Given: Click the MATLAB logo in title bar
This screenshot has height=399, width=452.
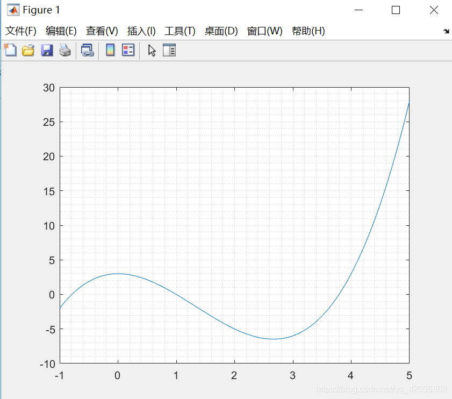Looking at the screenshot, I should (x=13, y=10).
